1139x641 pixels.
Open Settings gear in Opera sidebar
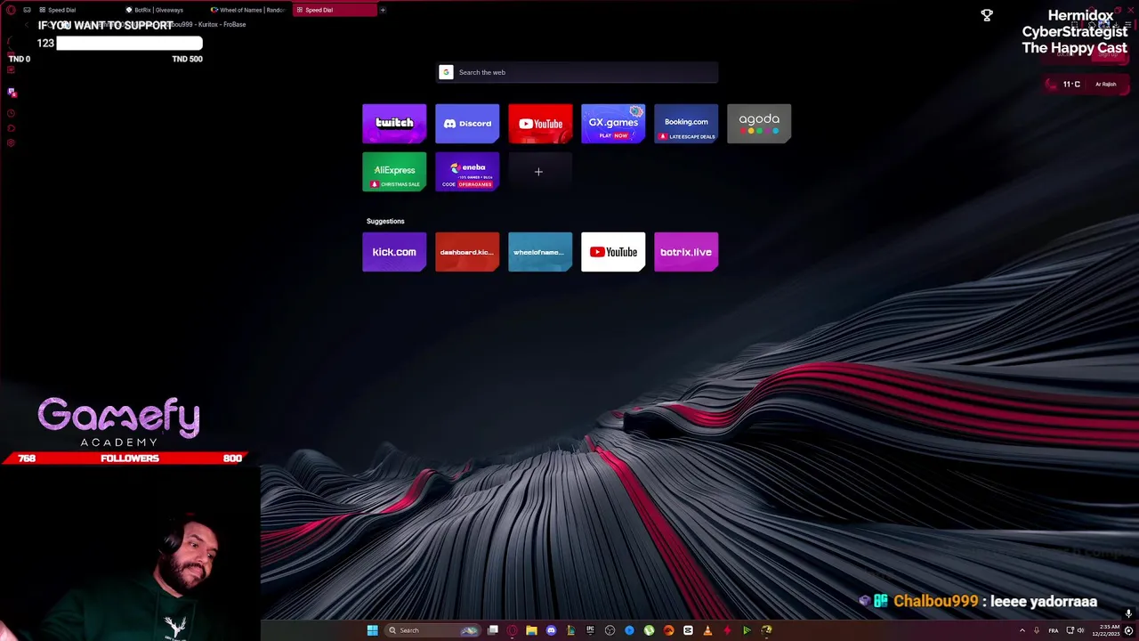click(x=11, y=142)
